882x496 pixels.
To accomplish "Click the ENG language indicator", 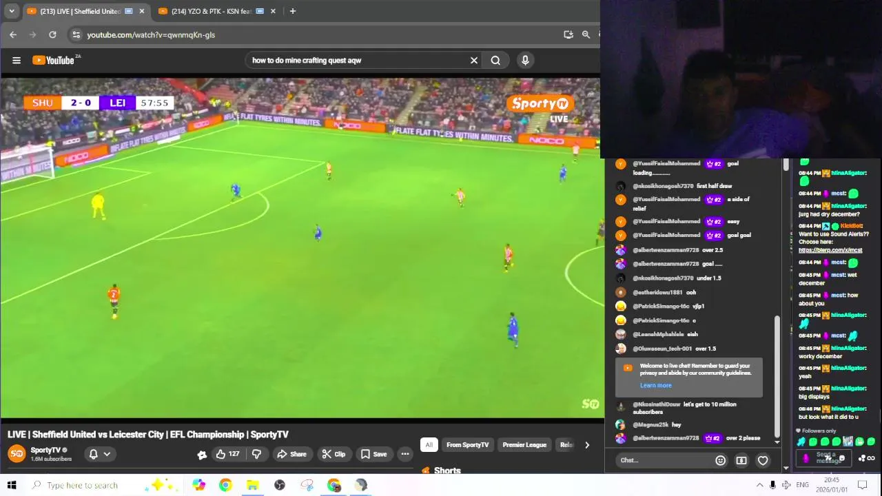I will [x=802, y=485].
